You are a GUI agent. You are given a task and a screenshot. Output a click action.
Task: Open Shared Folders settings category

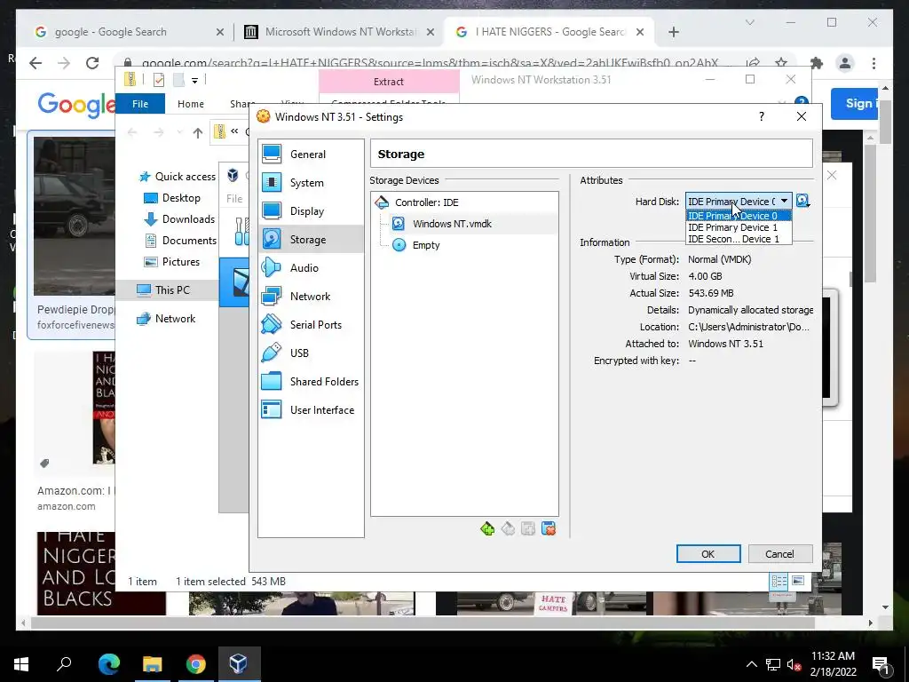[x=311, y=381]
